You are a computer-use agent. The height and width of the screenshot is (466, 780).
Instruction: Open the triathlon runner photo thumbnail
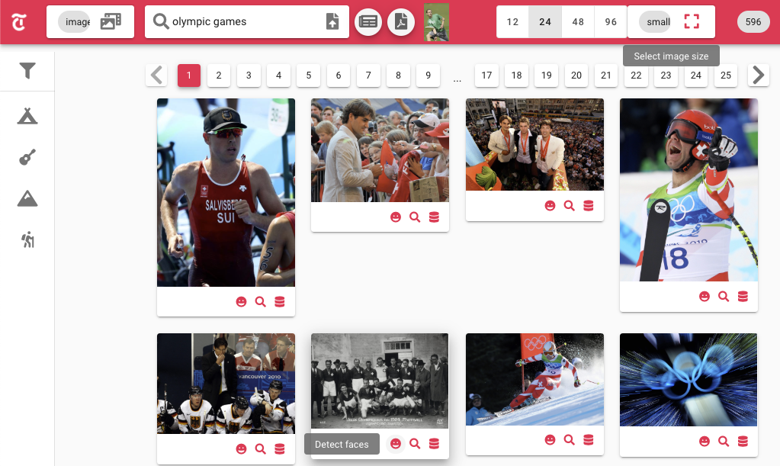[x=226, y=192]
